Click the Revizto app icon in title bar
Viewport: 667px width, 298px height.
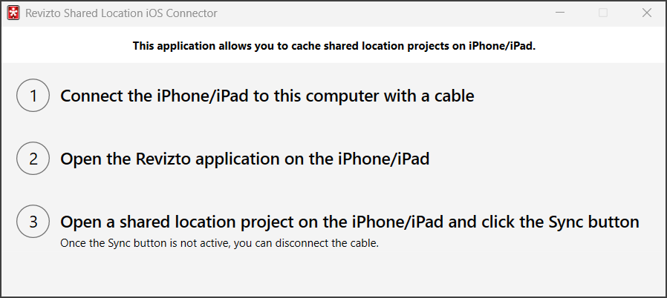pyautogui.click(x=13, y=13)
